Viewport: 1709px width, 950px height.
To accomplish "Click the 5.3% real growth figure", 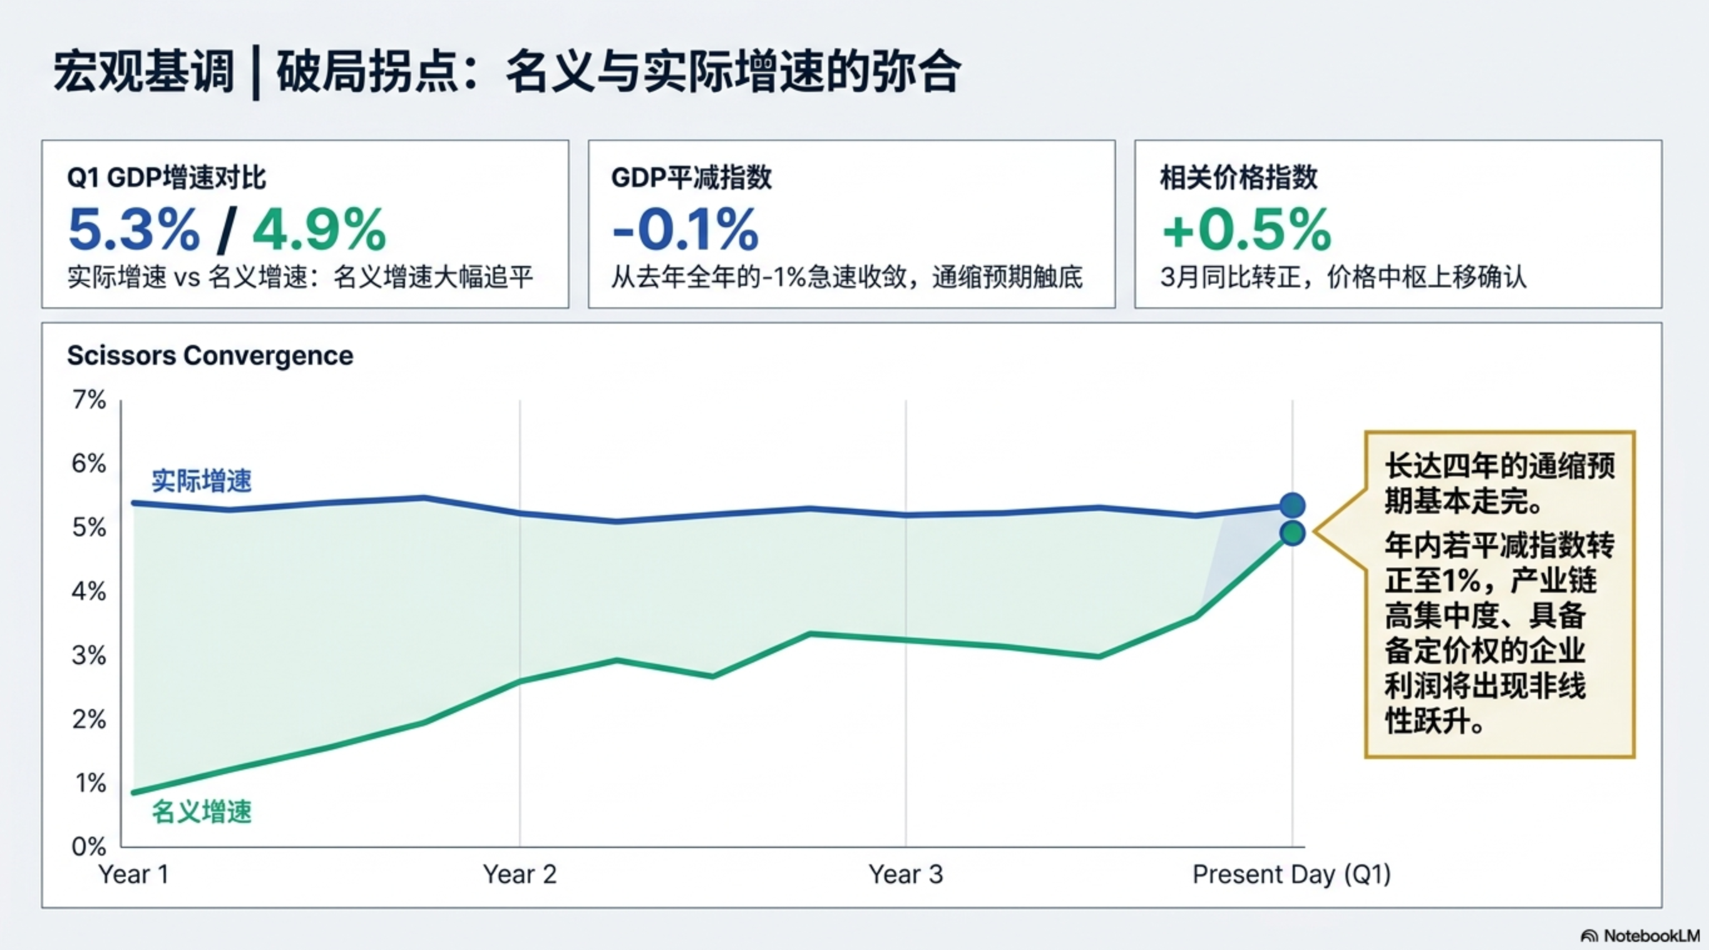I will point(134,229).
